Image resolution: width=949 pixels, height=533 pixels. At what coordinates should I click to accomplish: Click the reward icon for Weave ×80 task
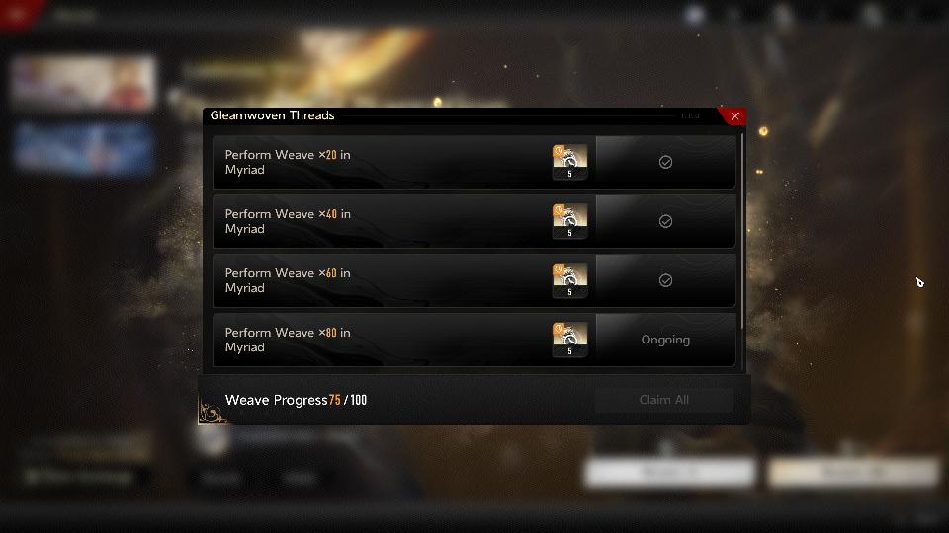tap(569, 340)
